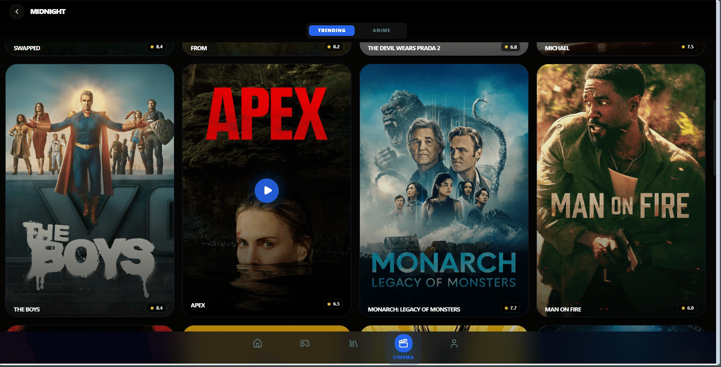Click the From title label

click(x=199, y=48)
